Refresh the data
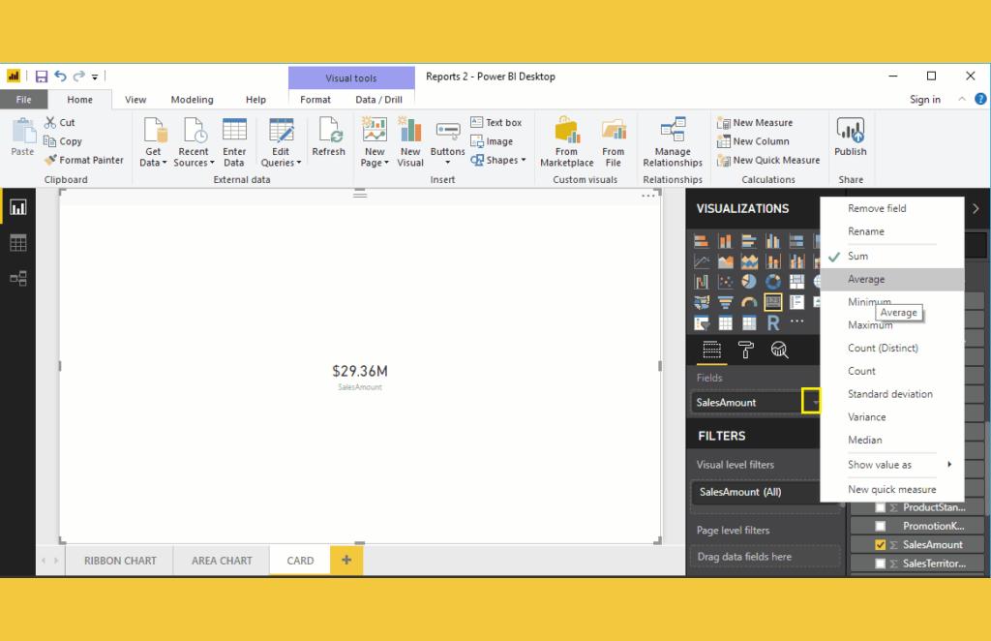The height and width of the screenshot is (641, 991). 329,137
